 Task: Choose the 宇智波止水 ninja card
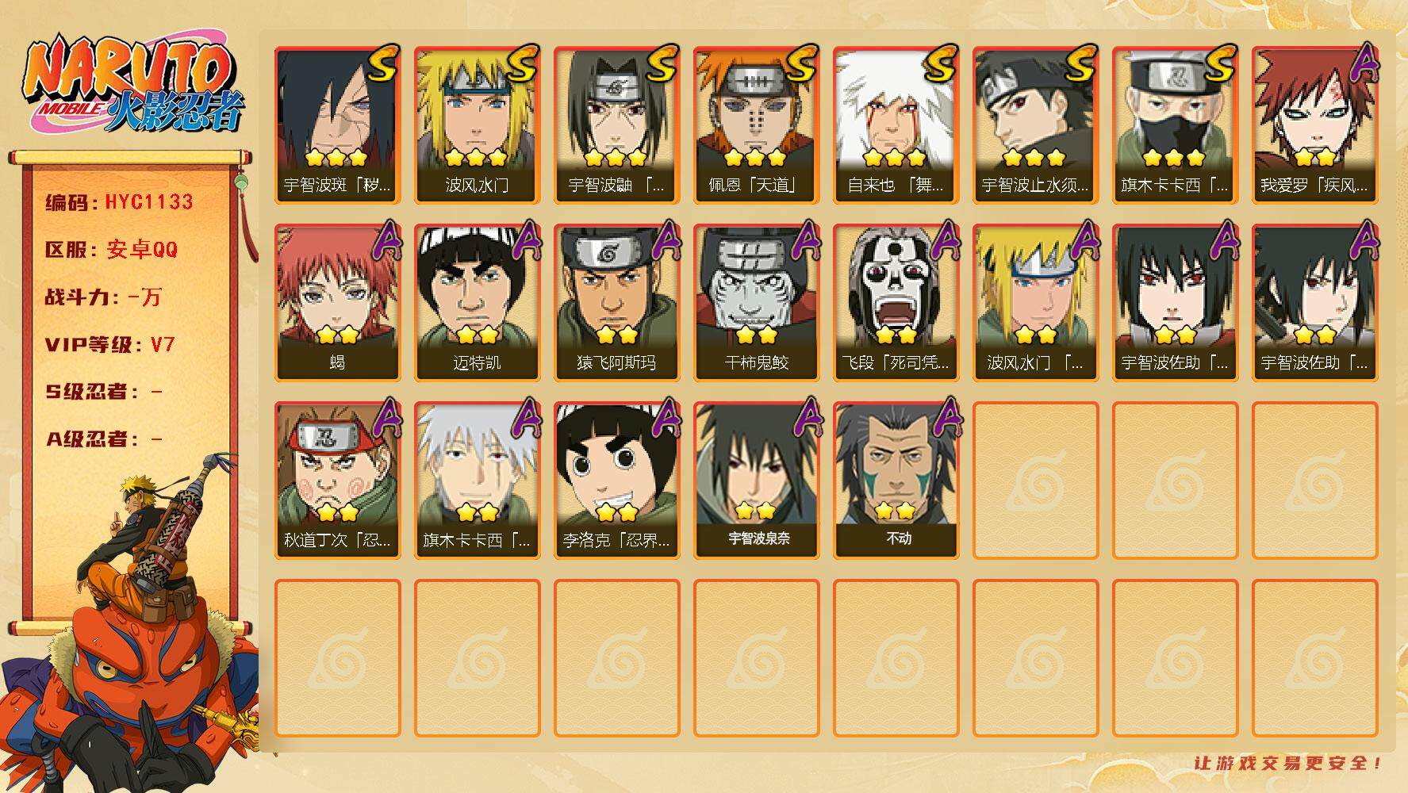[1035, 125]
